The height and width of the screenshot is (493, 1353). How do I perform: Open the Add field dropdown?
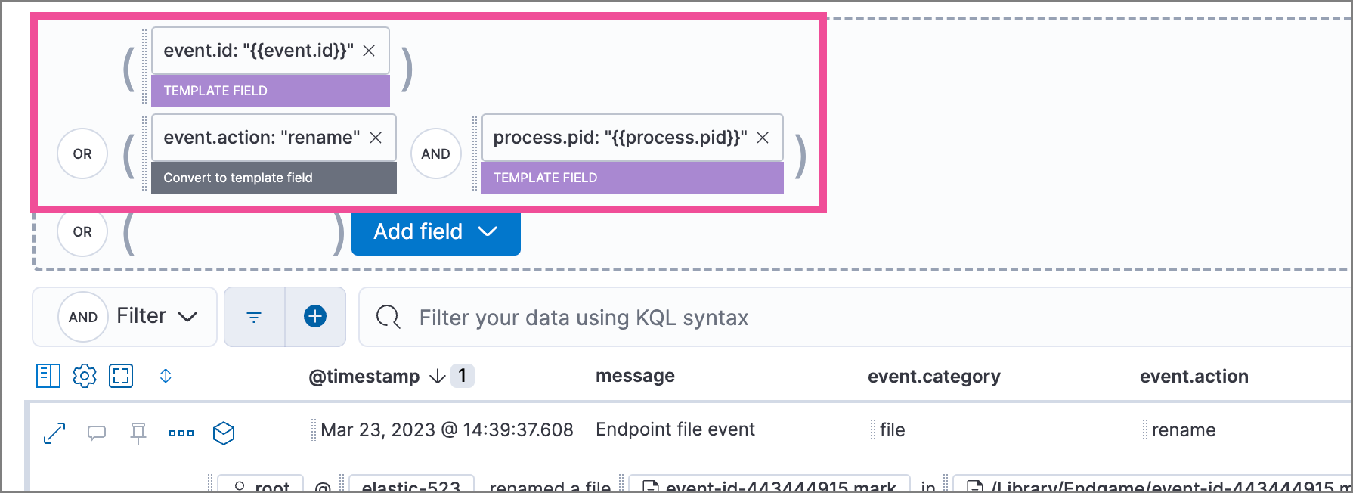point(435,231)
